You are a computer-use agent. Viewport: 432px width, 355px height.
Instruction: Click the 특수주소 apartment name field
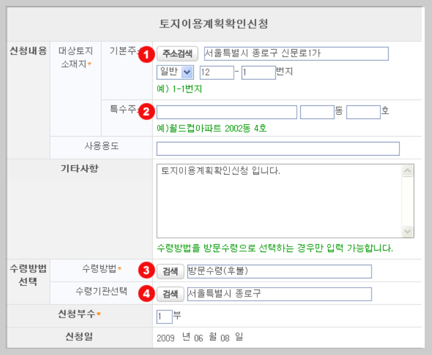point(227,112)
